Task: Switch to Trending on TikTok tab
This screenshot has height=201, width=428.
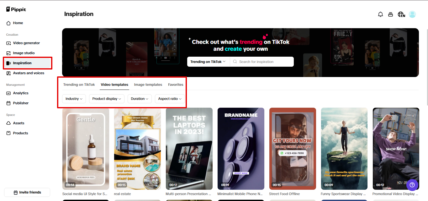Action: coord(79,85)
